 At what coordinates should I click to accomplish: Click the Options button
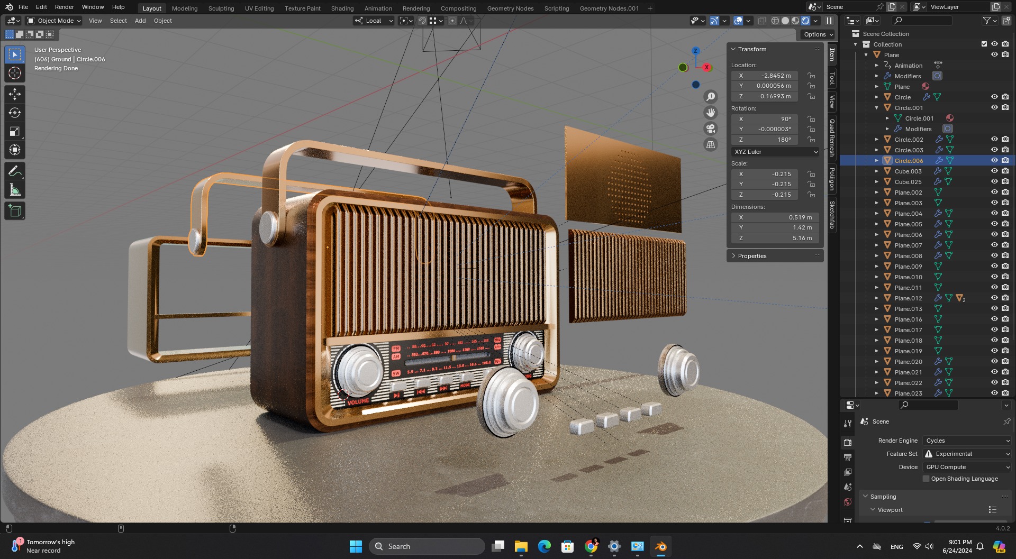click(x=818, y=34)
